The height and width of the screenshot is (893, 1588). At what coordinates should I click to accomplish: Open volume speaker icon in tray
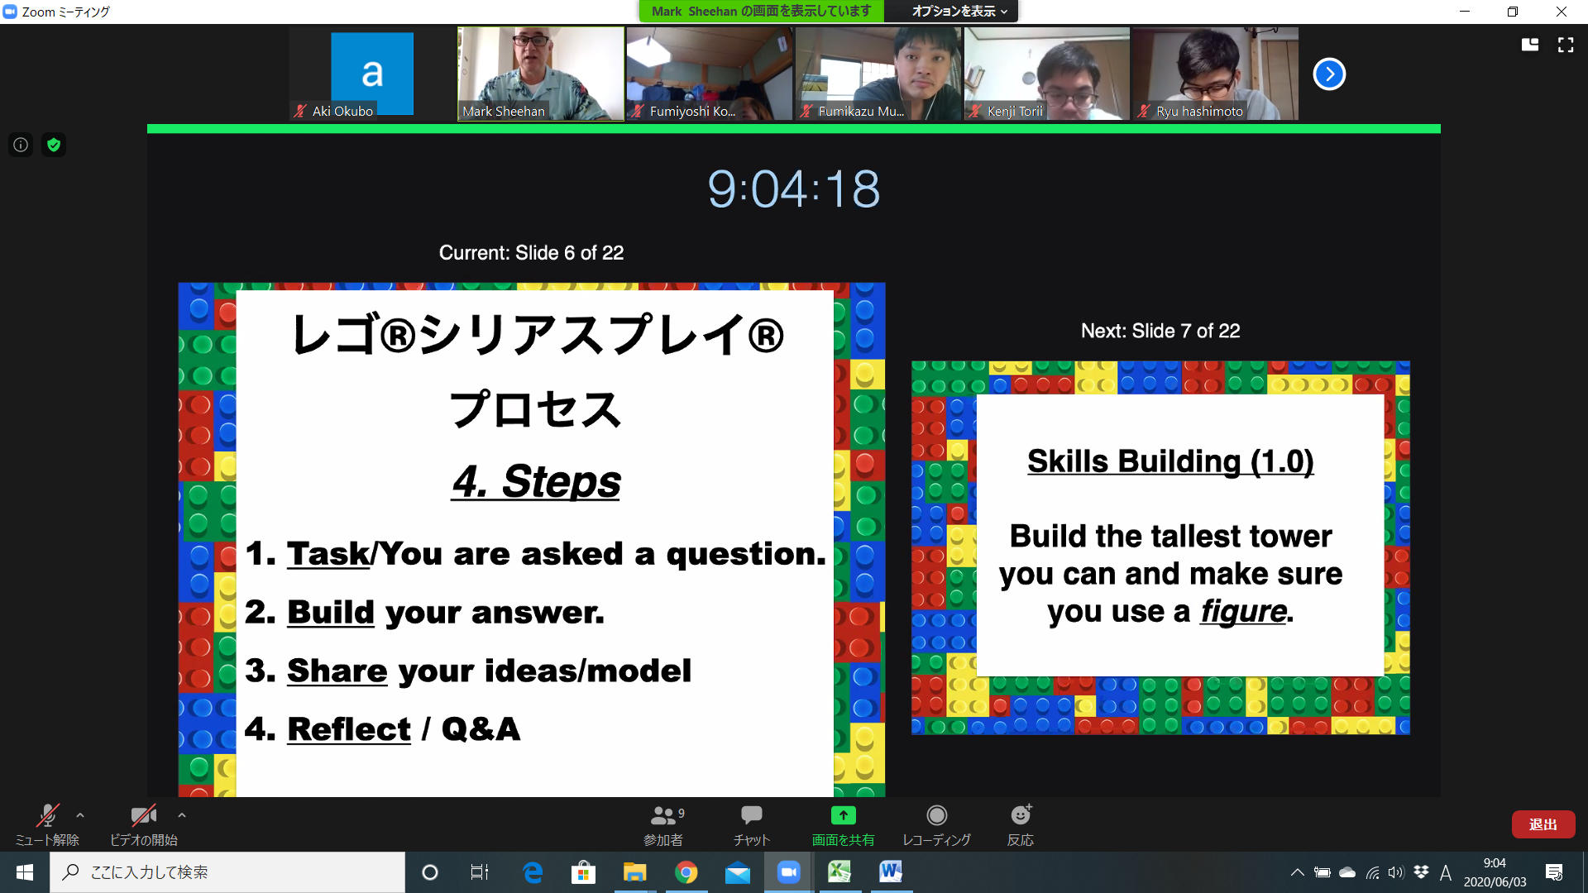coord(1396,872)
